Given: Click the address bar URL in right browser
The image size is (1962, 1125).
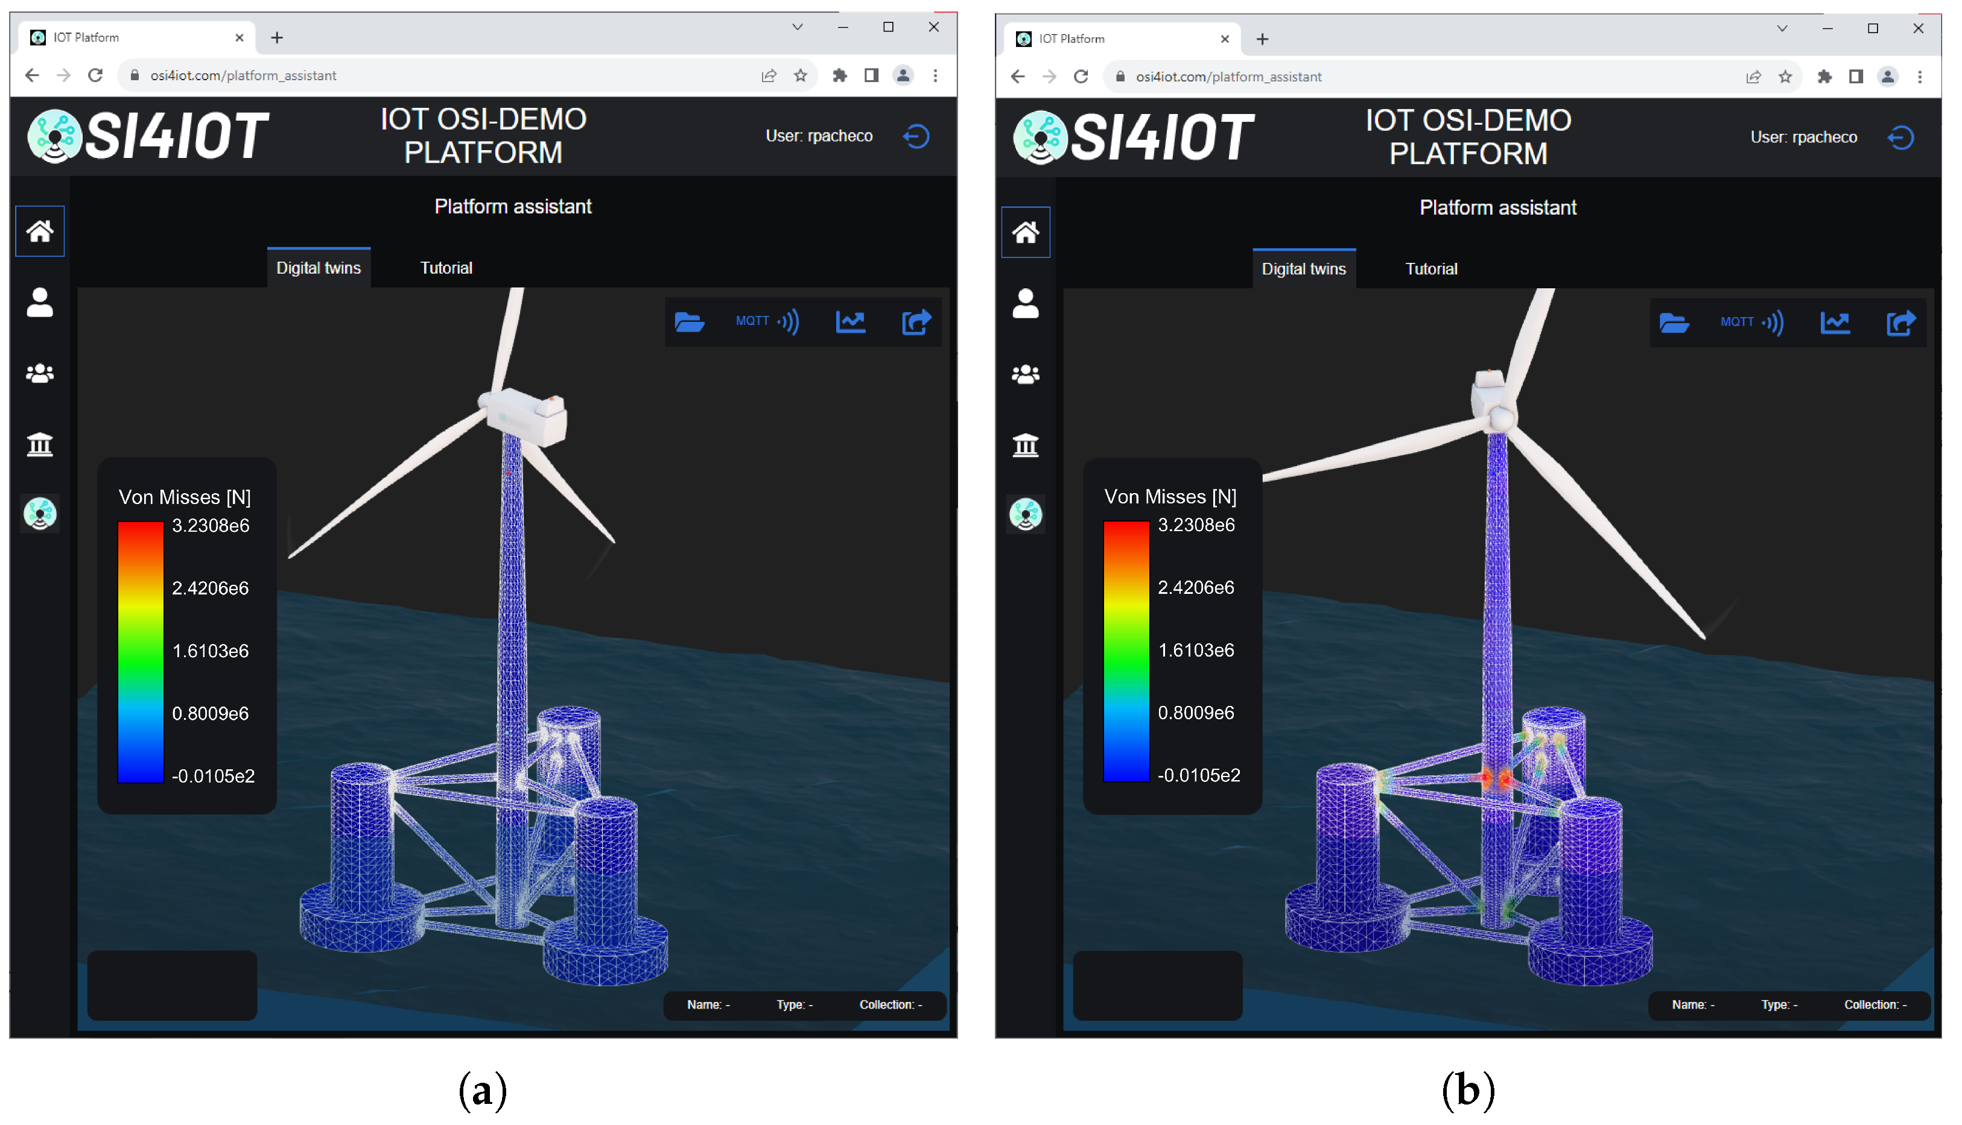Looking at the screenshot, I should (1228, 77).
